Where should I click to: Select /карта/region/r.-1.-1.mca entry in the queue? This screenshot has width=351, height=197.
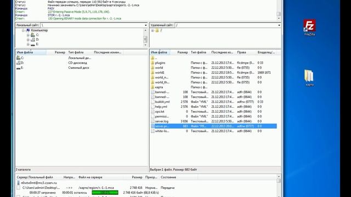click(96, 188)
